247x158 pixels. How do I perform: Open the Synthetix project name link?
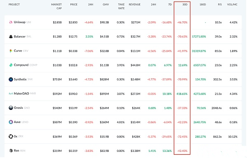[x=20, y=79]
